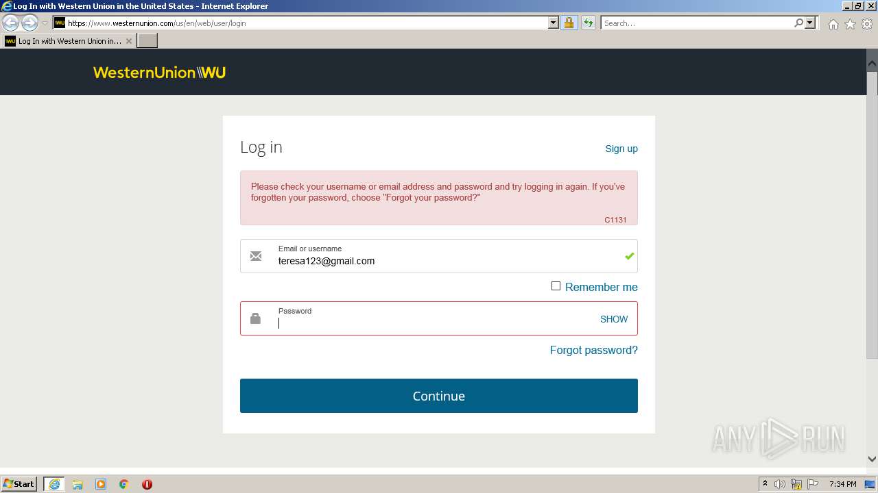878x493 pixels.
Task: Click the Continue button
Action: 439,396
